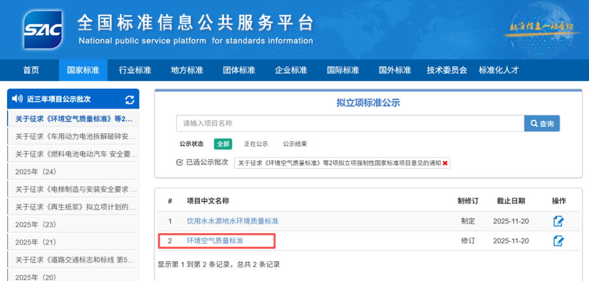
Task: Open the 环境空气质量标准 project link
Action: click(215, 241)
